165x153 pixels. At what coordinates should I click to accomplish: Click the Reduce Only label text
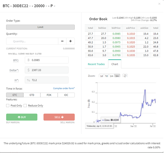[x=36, y=106]
